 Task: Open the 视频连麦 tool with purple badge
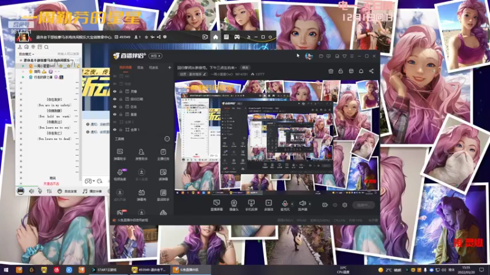[x=119, y=175]
